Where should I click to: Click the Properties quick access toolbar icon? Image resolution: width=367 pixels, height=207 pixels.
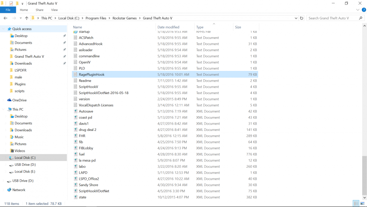[x=11, y=3]
